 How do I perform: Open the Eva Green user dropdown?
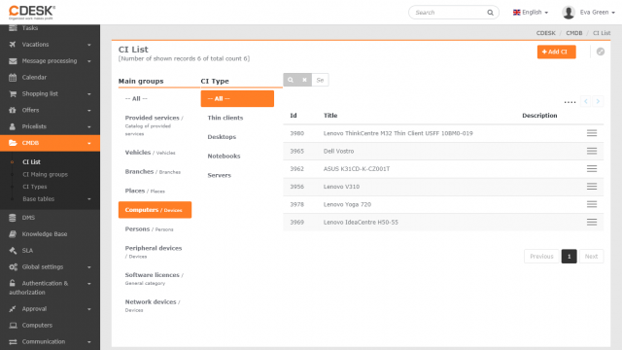(x=588, y=13)
